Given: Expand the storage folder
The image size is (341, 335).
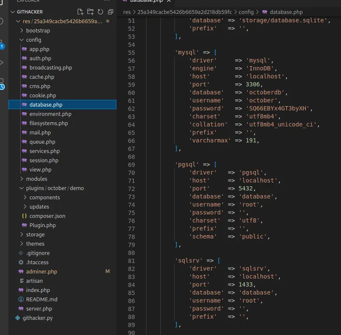Looking at the screenshot, I should [35, 234].
